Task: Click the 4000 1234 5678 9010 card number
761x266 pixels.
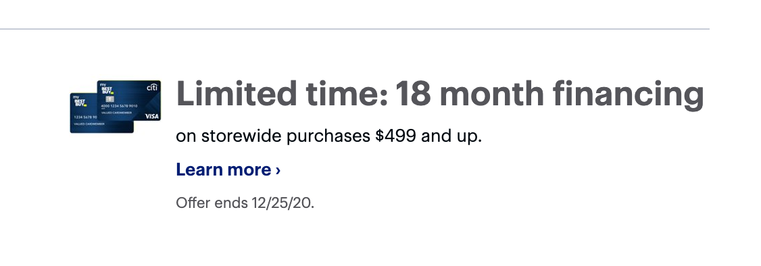Action: [x=119, y=106]
